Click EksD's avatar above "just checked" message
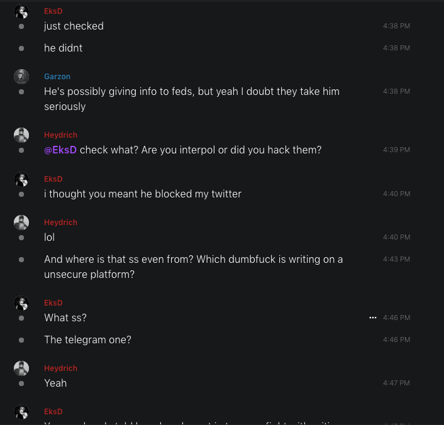Screen dimensions: 444x425 coord(21,11)
